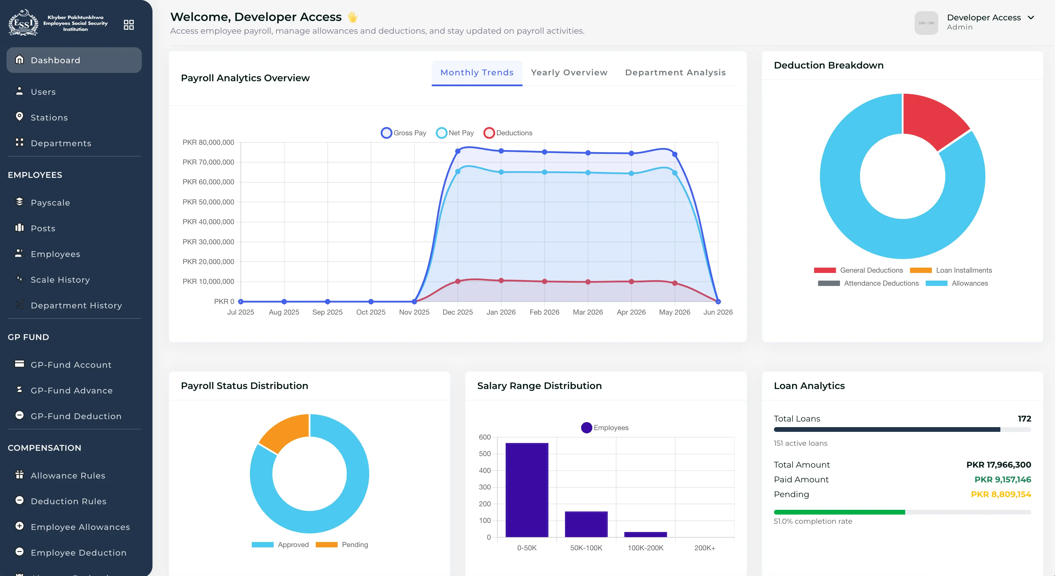The image size is (1055, 576).
Task: Toggle the Net Pay legend series
Action: [x=455, y=133]
